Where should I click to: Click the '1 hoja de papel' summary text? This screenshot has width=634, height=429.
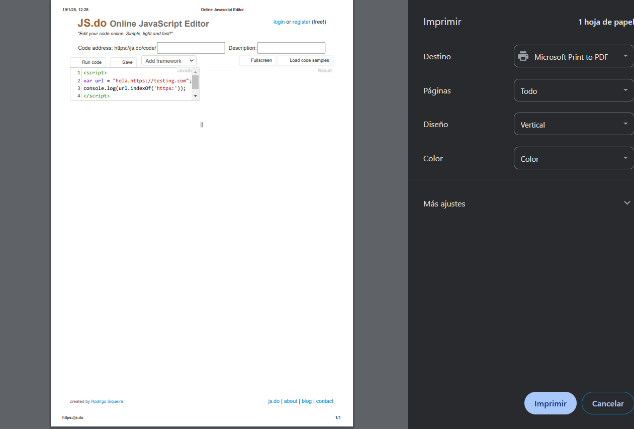click(x=606, y=22)
